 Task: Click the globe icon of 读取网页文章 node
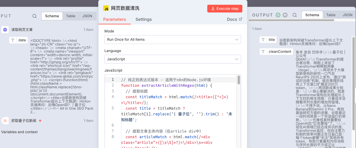click(x=5, y=29)
